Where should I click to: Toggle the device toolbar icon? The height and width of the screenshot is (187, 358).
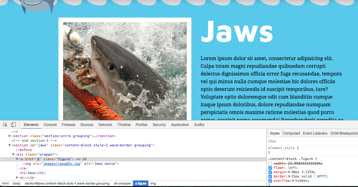(13, 125)
